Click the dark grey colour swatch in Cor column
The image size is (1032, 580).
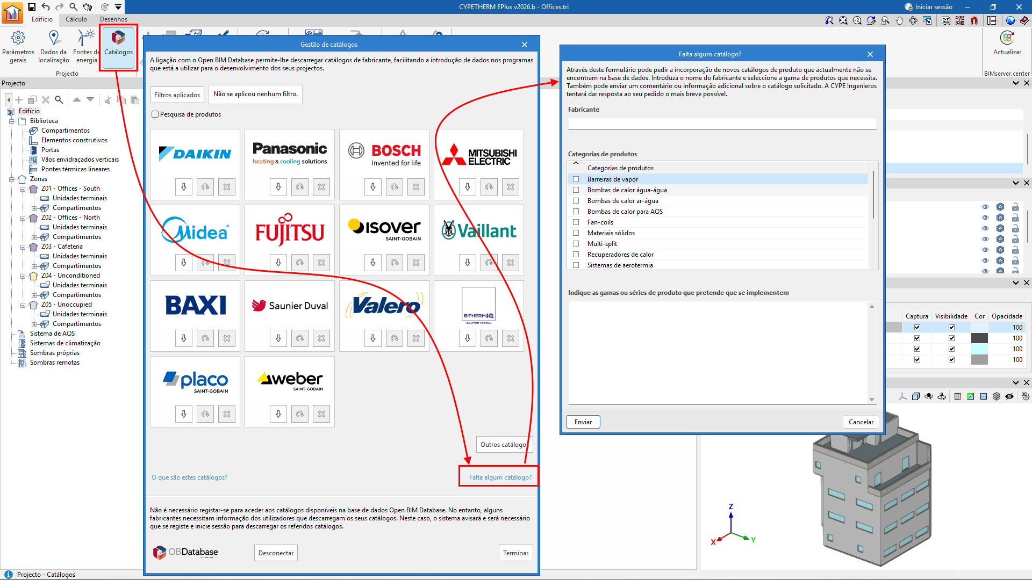pos(979,338)
